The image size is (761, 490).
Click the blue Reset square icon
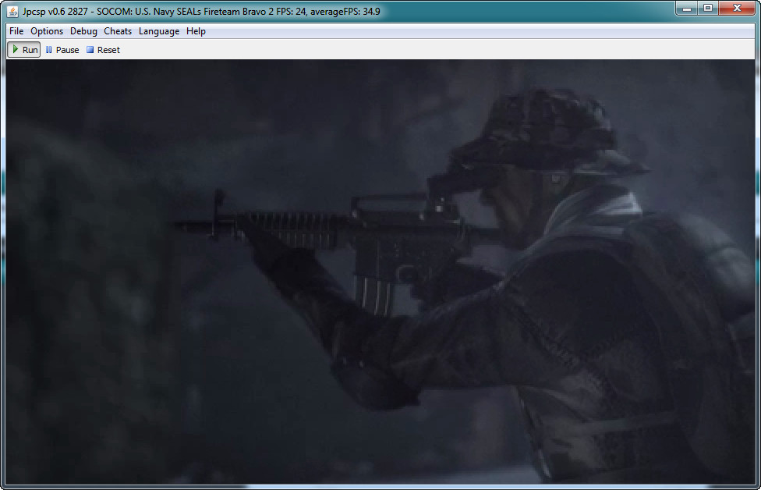(90, 50)
